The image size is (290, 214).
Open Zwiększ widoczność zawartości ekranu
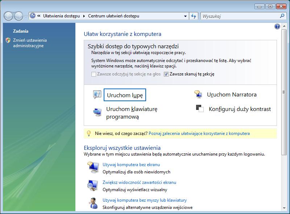click(x=139, y=182)
